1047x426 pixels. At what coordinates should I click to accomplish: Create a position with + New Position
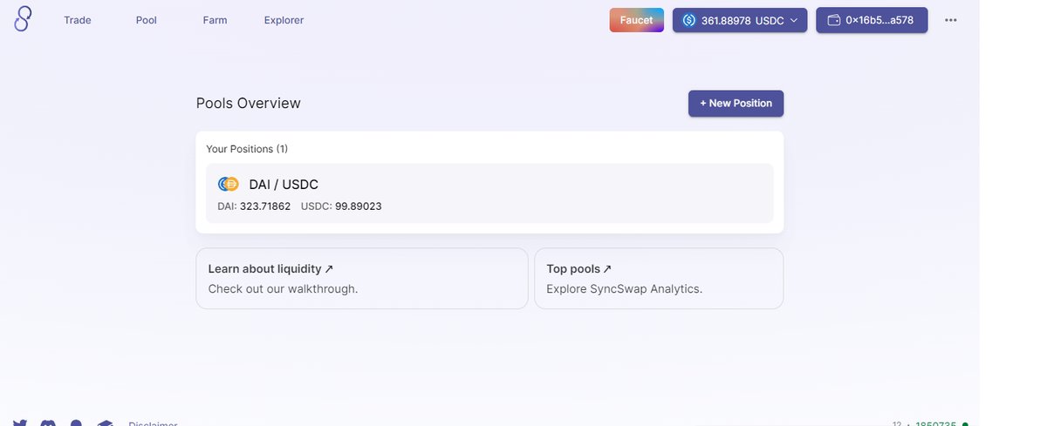click(x=736, y=103)
